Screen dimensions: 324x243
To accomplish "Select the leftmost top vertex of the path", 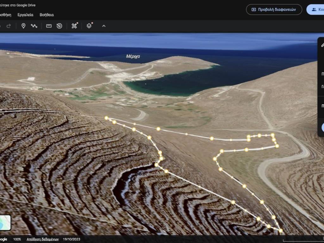I will tap(106, 118).
